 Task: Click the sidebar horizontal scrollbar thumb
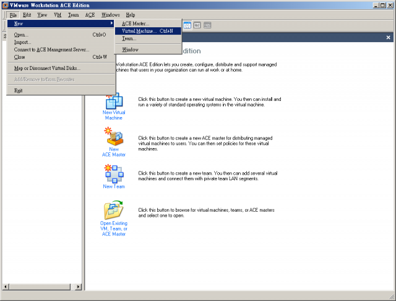[x=40, y=287]
